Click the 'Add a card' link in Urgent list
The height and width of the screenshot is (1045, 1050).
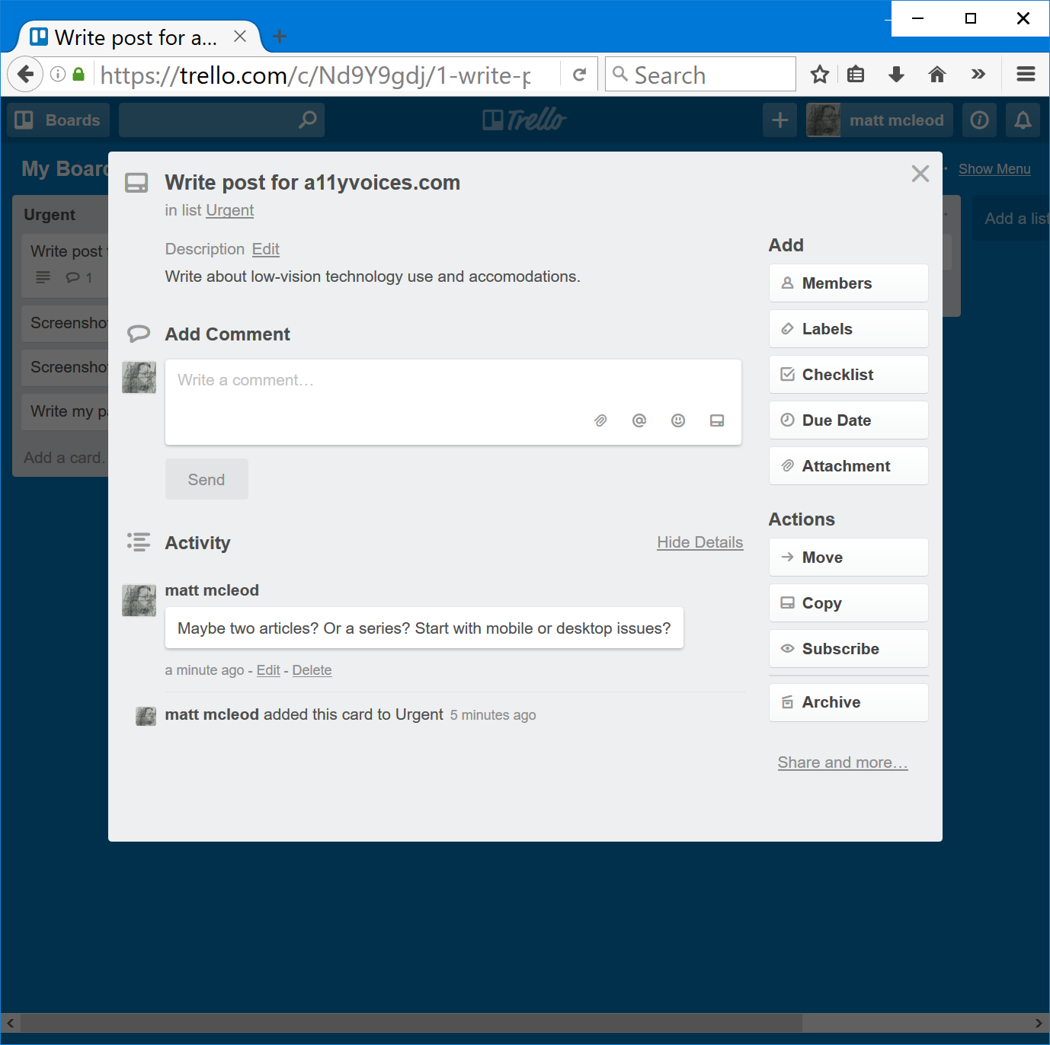pyautogui.click(x=66, y=458)
